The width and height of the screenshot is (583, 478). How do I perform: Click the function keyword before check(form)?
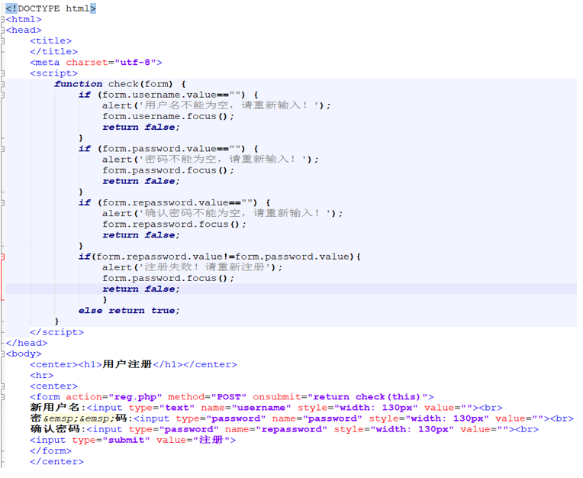point(78,84)
